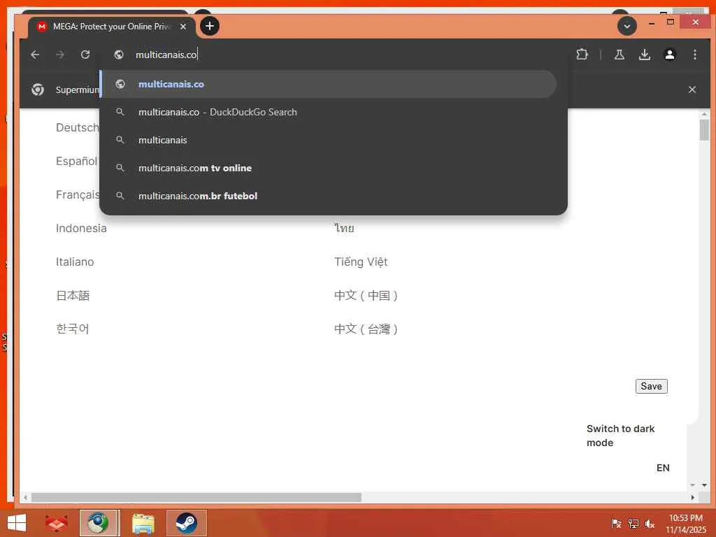The height and width of the screenshot is (537, 716).
Task: Select the Italiano language
Action: tap(75, 262)
